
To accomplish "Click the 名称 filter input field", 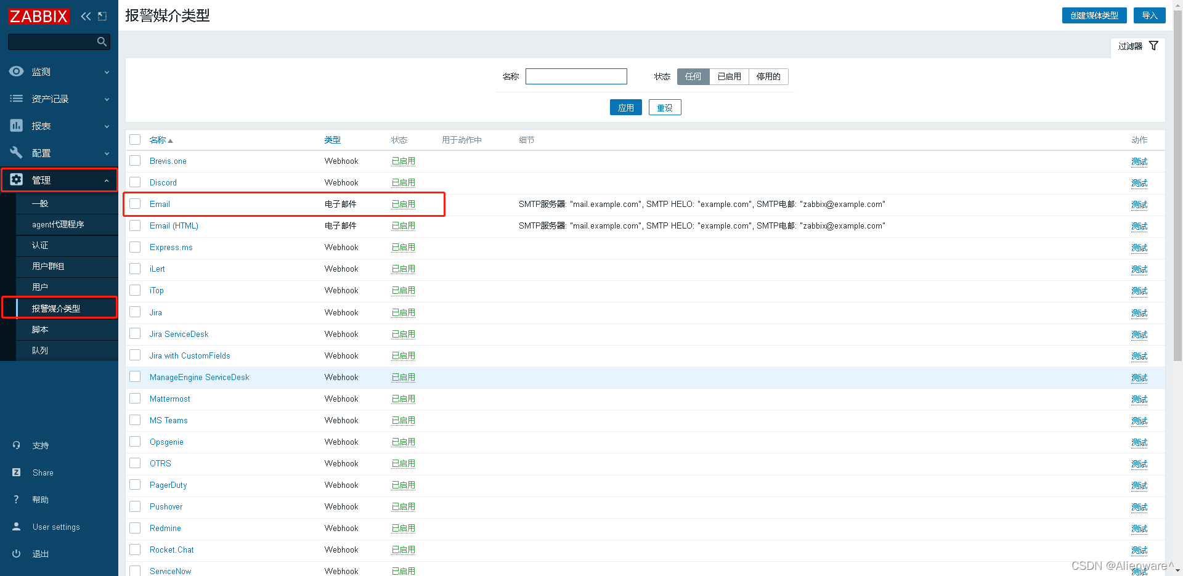I will coord(576,76).
